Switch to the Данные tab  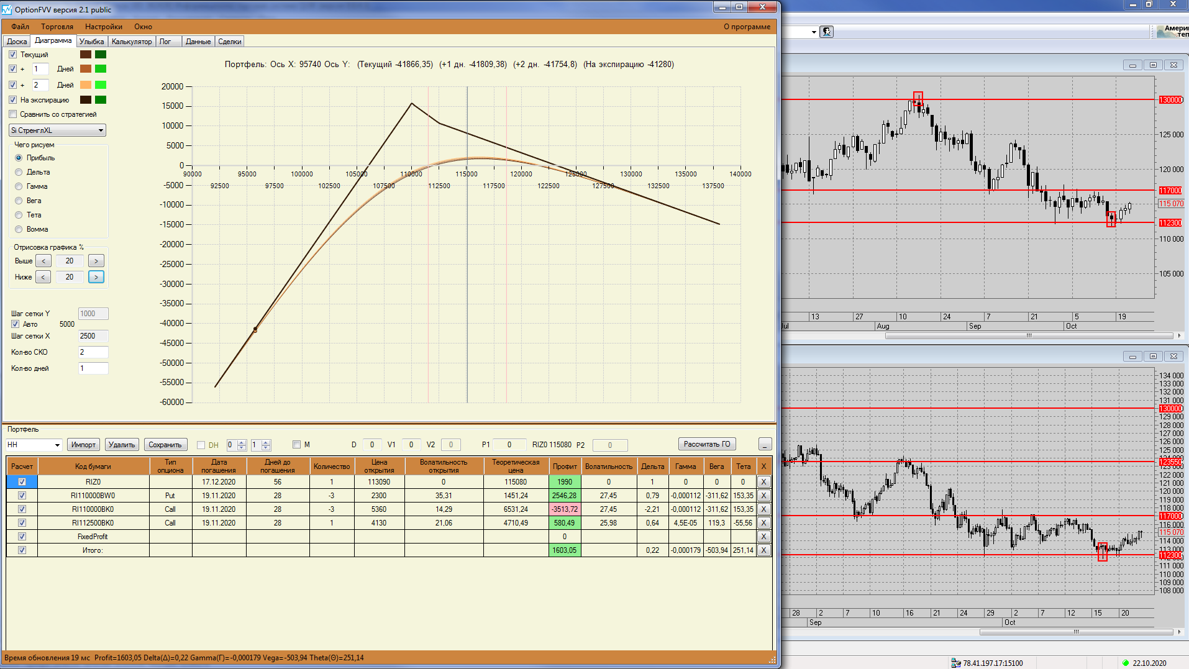click(198, 42)
